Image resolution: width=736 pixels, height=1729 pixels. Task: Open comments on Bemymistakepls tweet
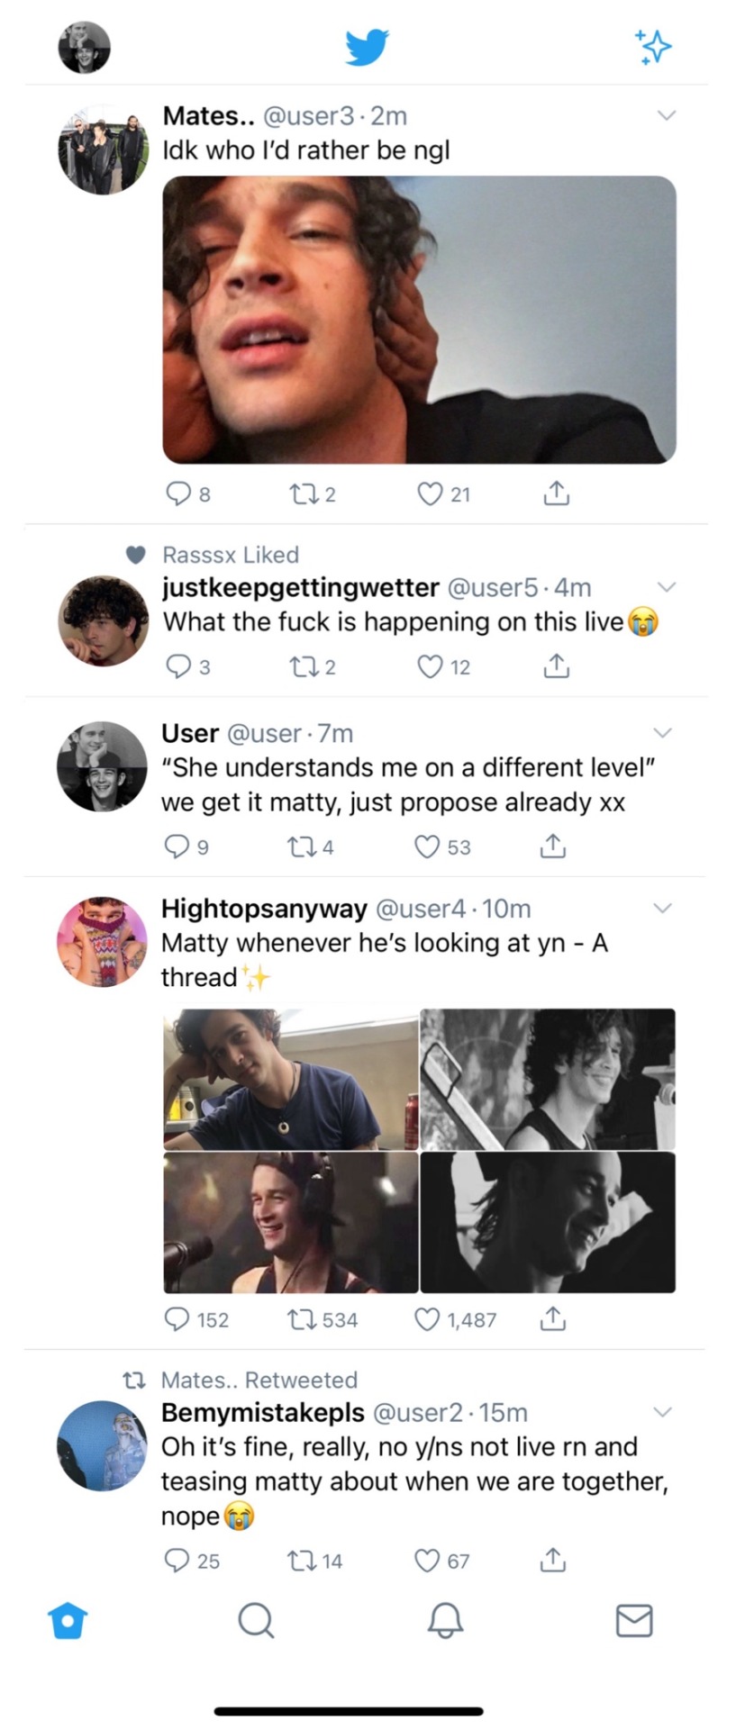point(177,1560)
